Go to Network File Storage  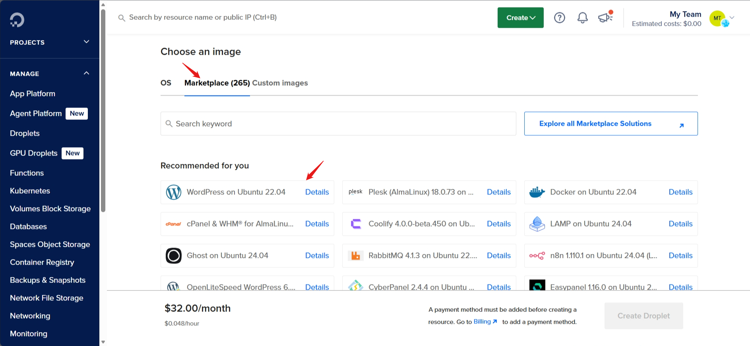tap(47, 298)
